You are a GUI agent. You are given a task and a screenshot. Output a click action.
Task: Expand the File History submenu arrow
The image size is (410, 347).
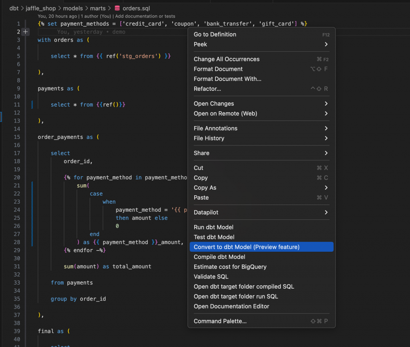point(326,138)
